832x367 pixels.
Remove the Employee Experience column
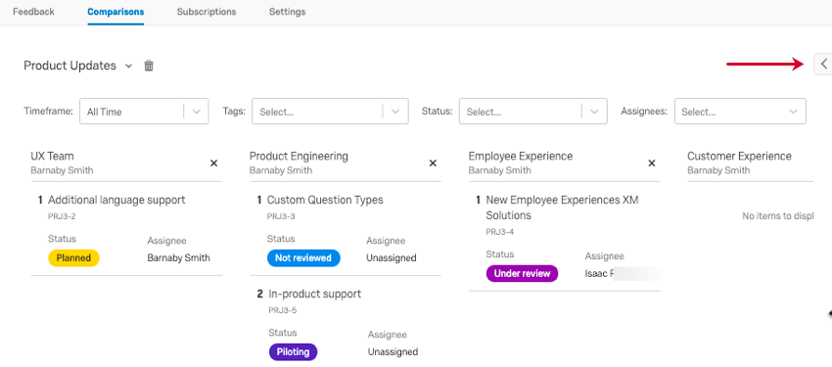coord(652,163)
